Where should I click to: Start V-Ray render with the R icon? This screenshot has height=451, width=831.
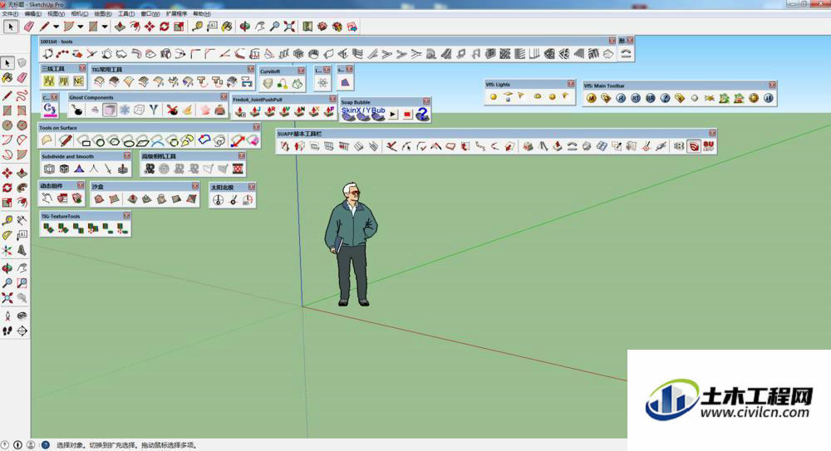coord(621,98)
